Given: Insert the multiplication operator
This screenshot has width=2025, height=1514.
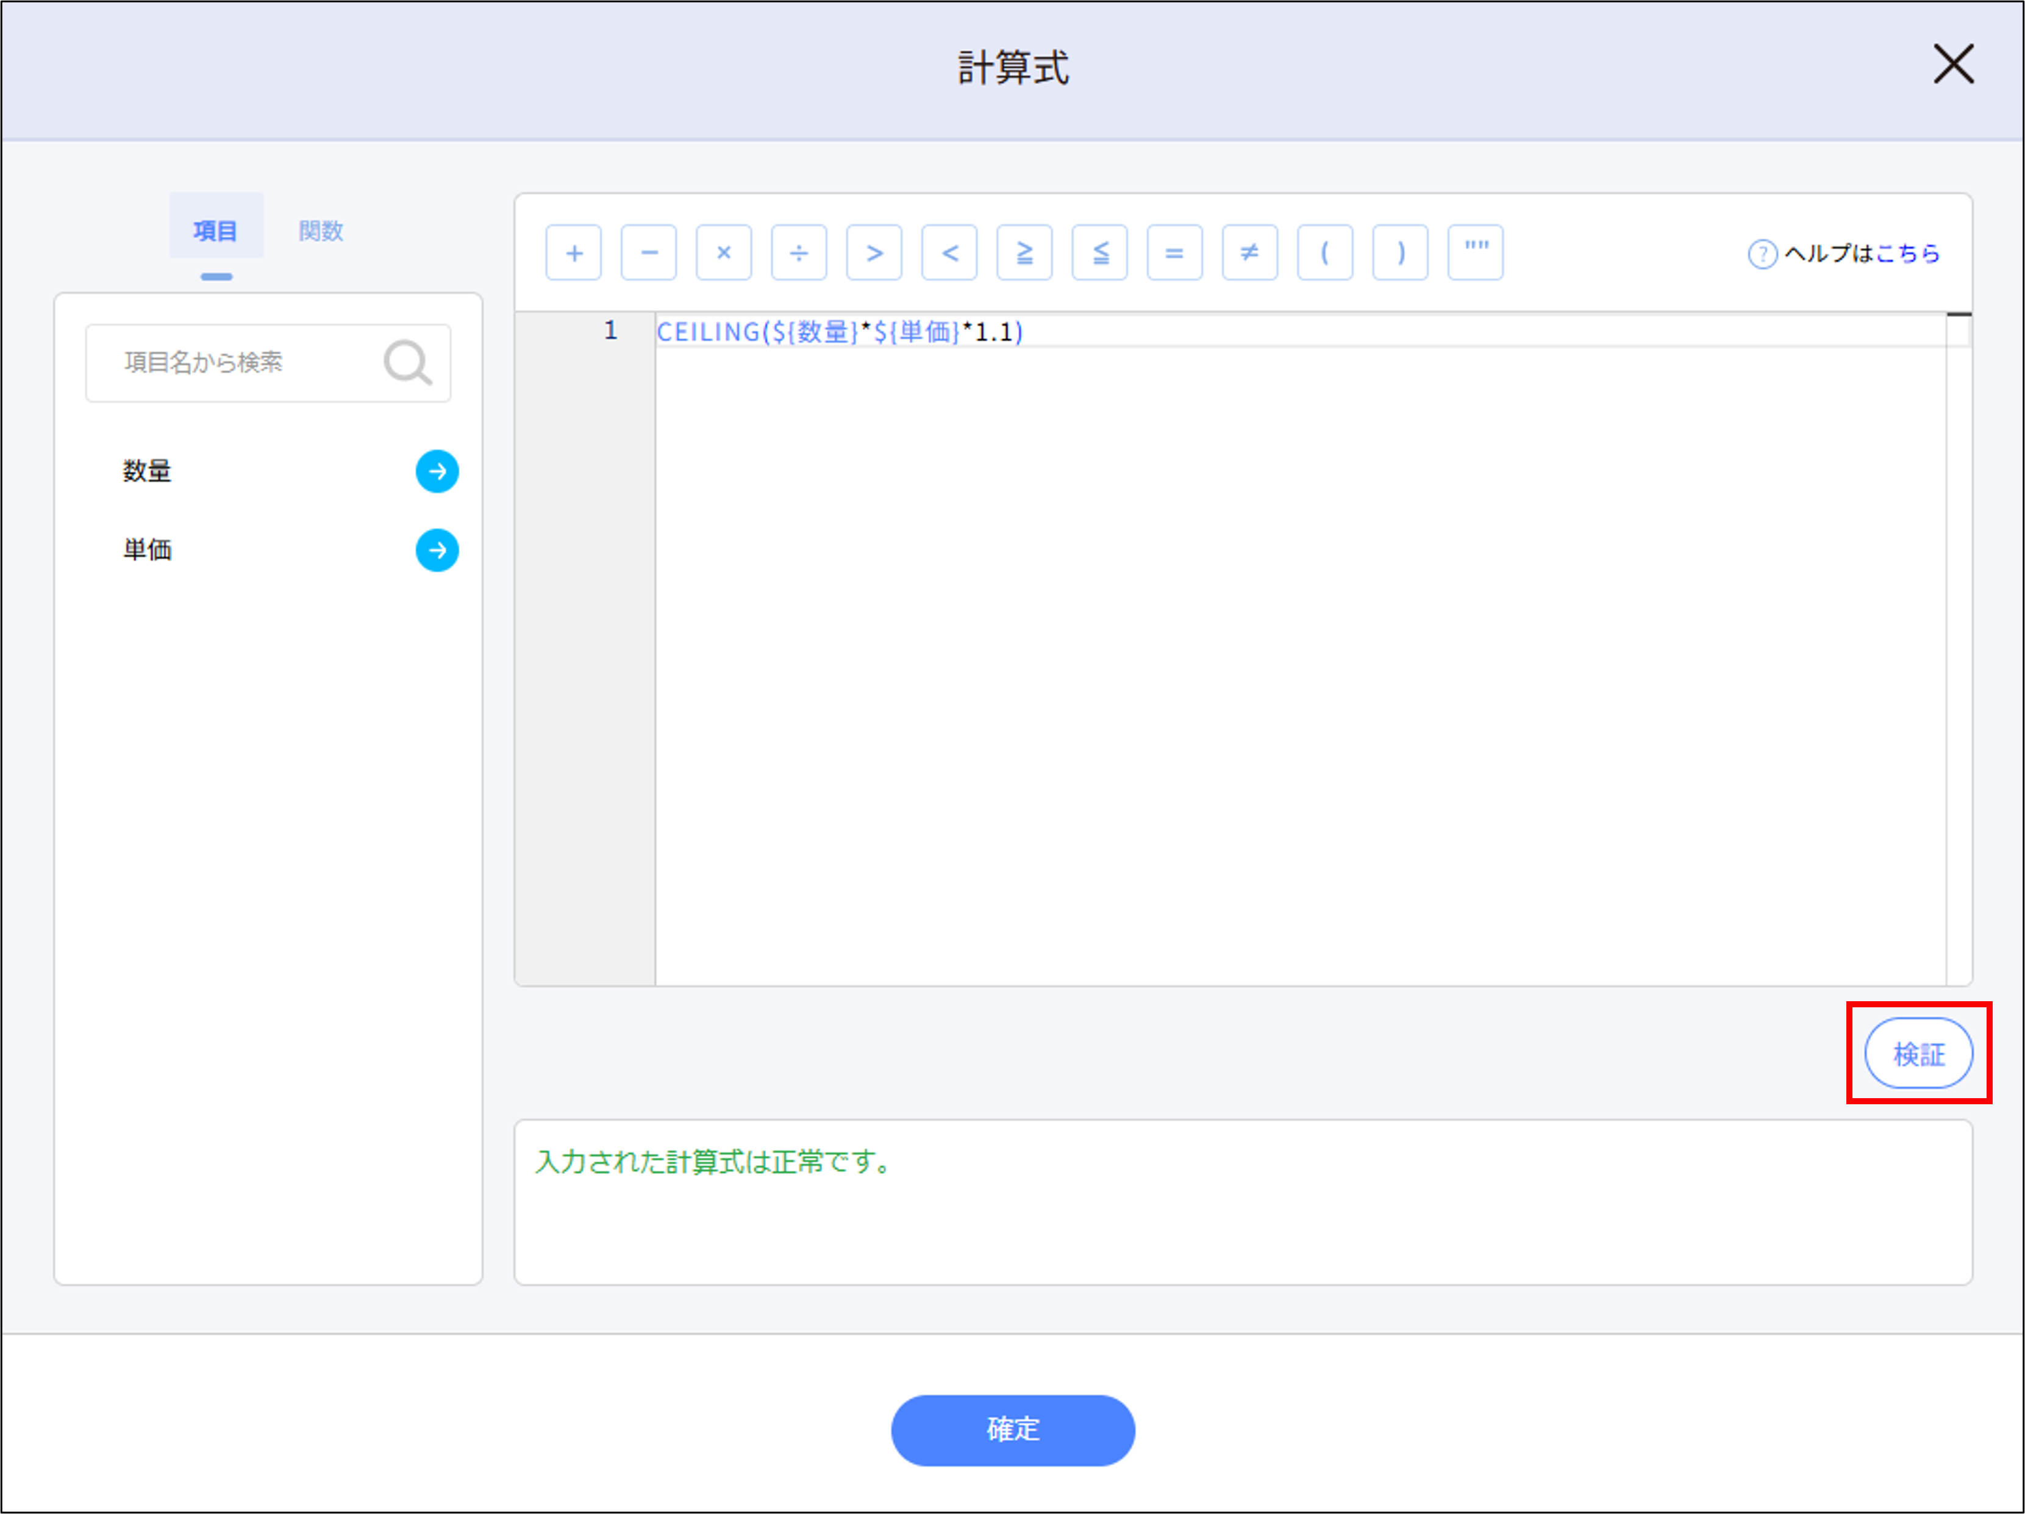Looking at the screenshot, I should point(723,252).
